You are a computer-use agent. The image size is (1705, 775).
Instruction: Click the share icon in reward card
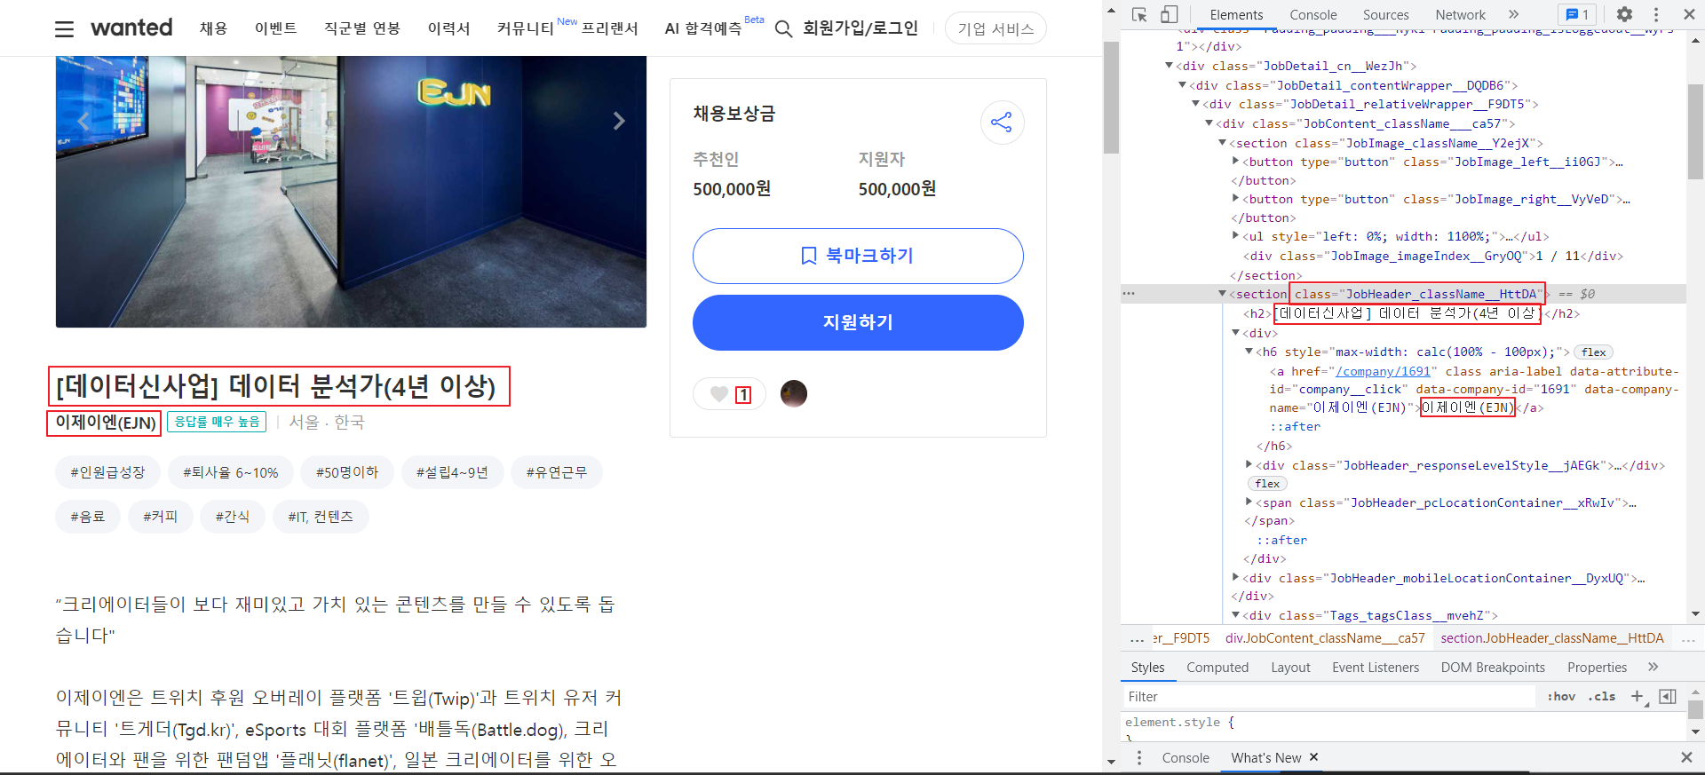[1002, 123]
